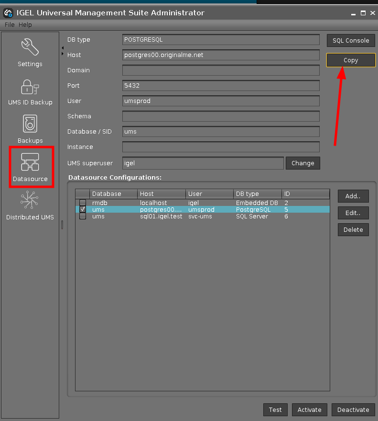Click the right-pointing split pane arrow

tap(63, 54)
